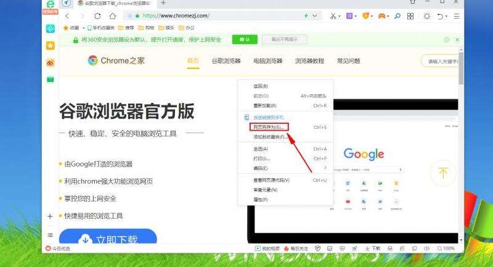Reload the page with the refresh icon
This screenshot has width=493, height=267.
click(x=97, y=15)
